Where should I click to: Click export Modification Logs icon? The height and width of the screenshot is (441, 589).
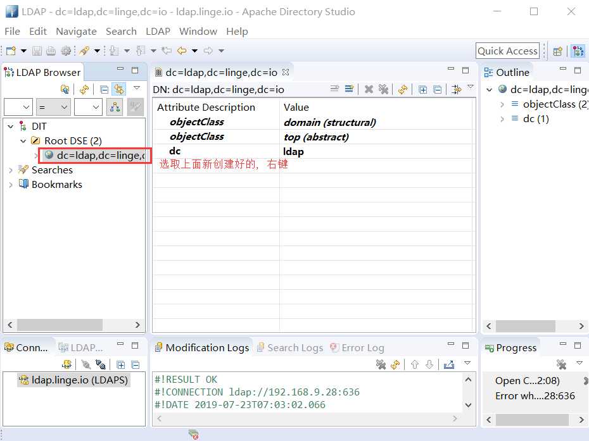pyautogui.click(x=449, y=364)
